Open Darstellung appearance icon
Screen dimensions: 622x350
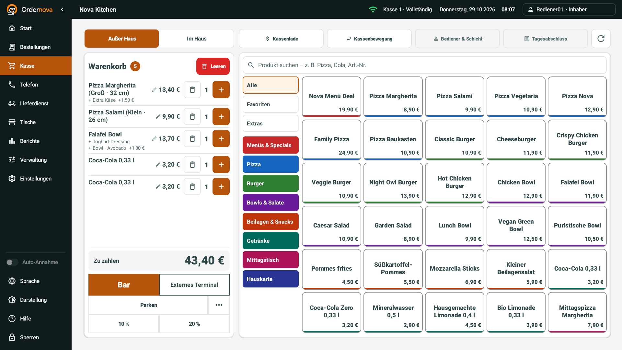(x=12, y=300)
